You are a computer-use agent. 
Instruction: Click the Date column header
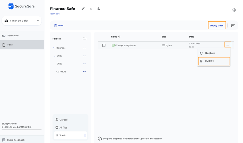191,37
